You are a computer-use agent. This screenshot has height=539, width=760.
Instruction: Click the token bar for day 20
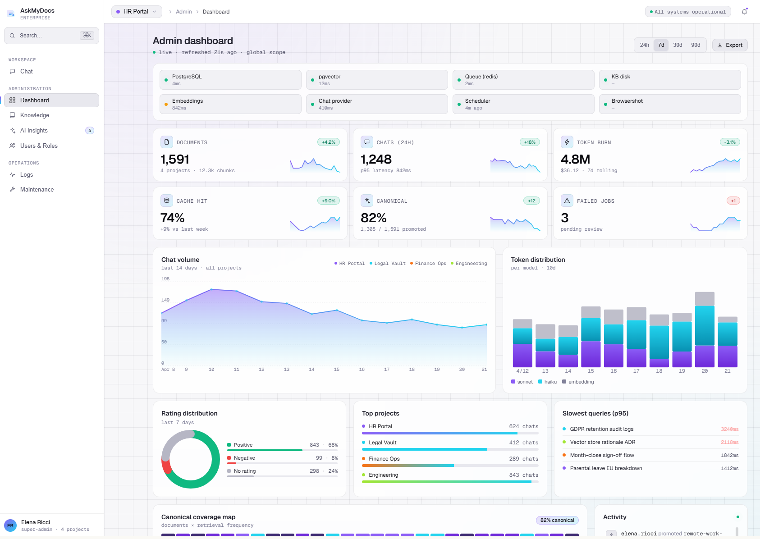click(x=705, y=329)
